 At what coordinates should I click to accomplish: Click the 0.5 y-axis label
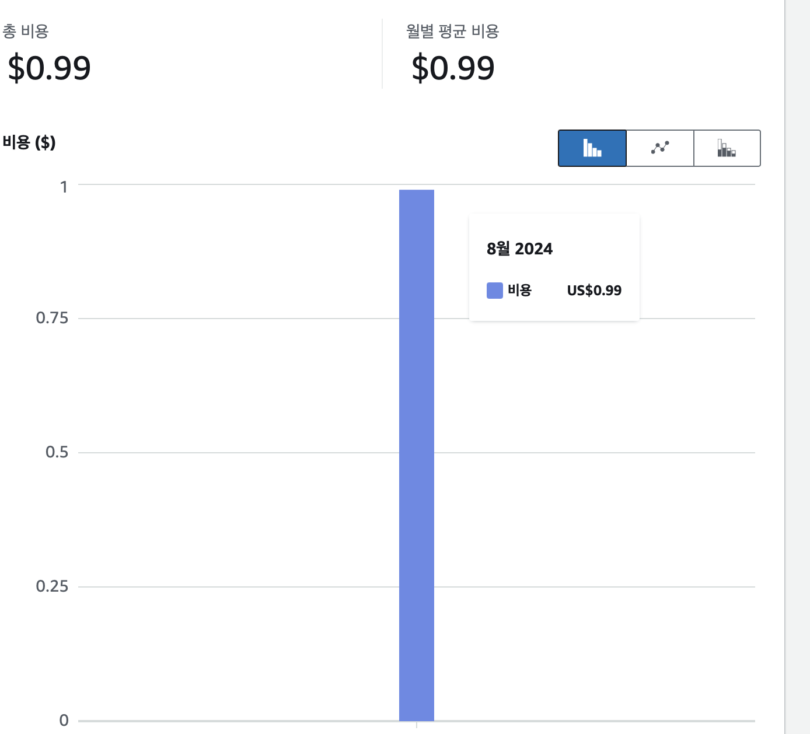(x=57, y=452)
